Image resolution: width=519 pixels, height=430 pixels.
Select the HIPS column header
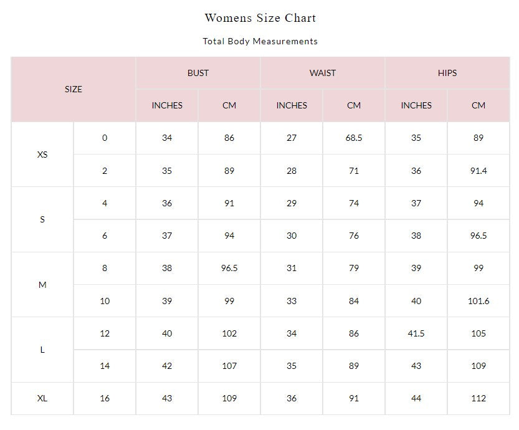[447, 73]
